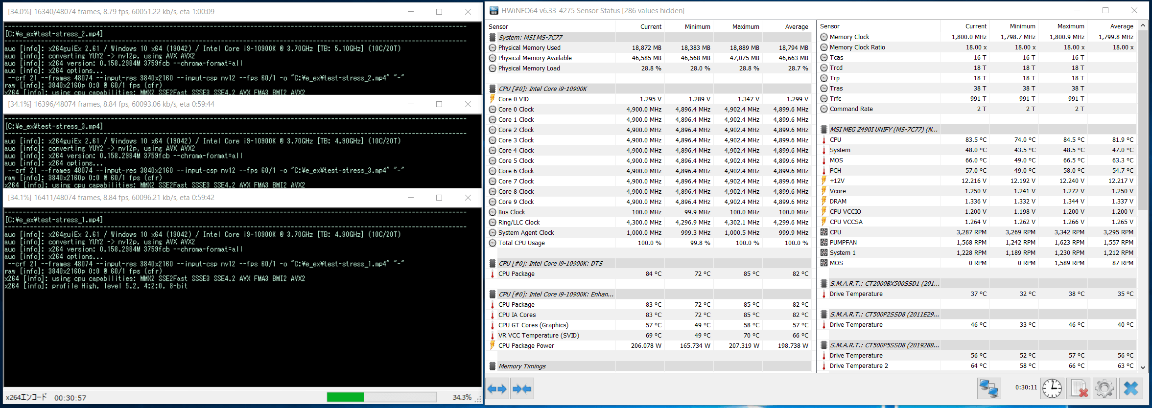Select the Trfc timing row
Screen dimensions: 1152x408
pyautogui.click(x=978, y=98)
